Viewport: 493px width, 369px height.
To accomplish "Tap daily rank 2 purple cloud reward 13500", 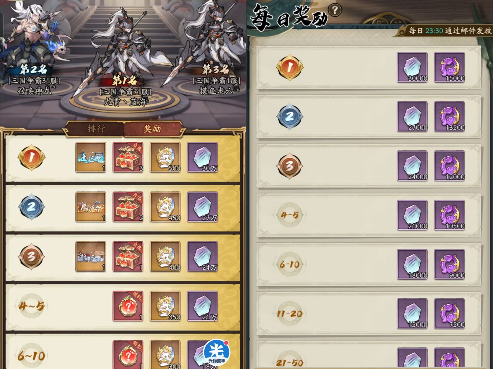I will coord(449,117).
